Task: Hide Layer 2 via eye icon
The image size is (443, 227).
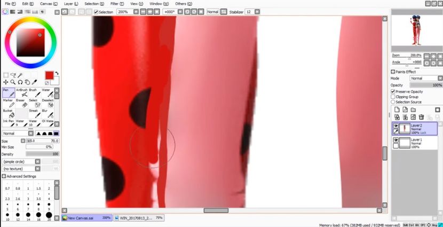Action: (x=396, y=126)
